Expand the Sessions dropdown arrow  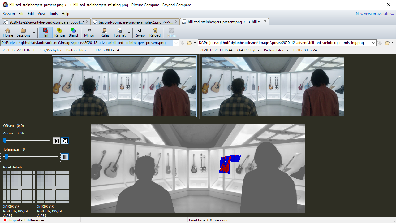coord(34,33)
